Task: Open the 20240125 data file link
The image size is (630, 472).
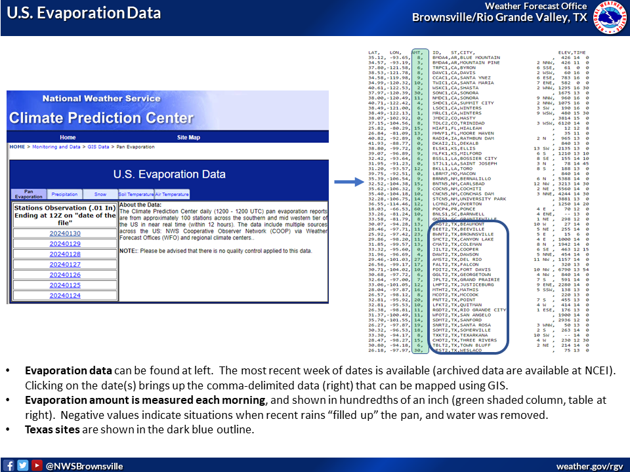Action: (x=65, y=285)
